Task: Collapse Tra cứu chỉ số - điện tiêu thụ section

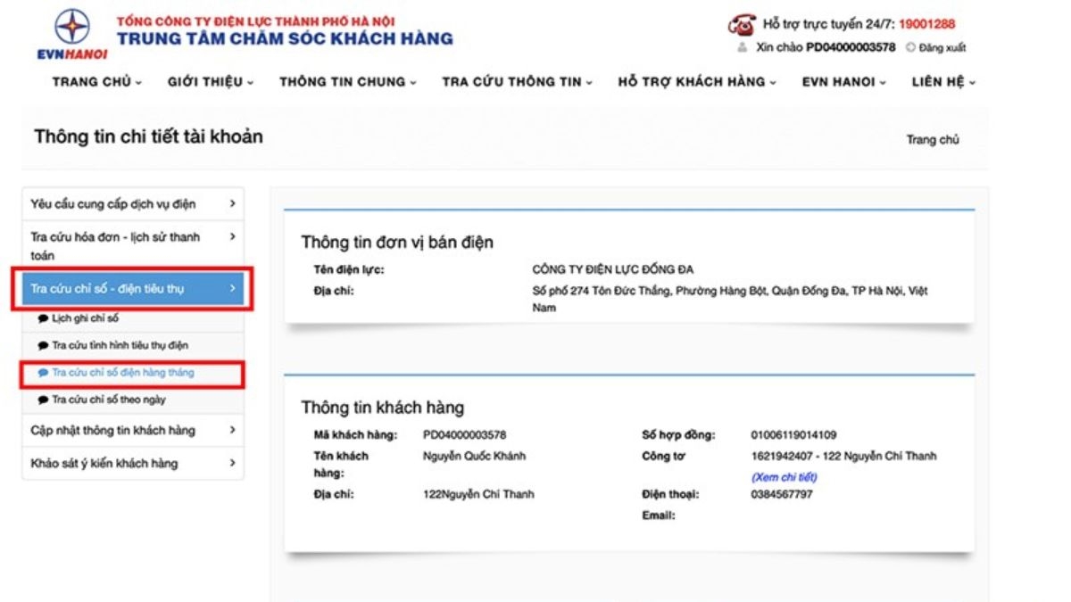Action: tap(232, 288)
